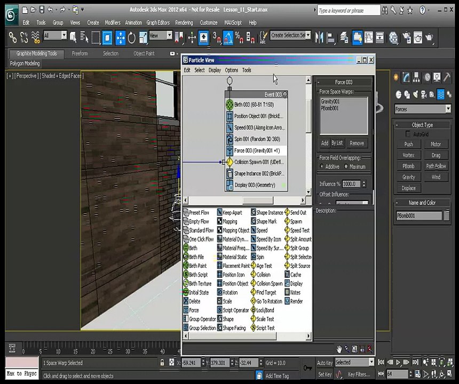Screen dimensions: 459x384
Task: Toggle Window/Crossing selection mode
Action: click(107, 38)
